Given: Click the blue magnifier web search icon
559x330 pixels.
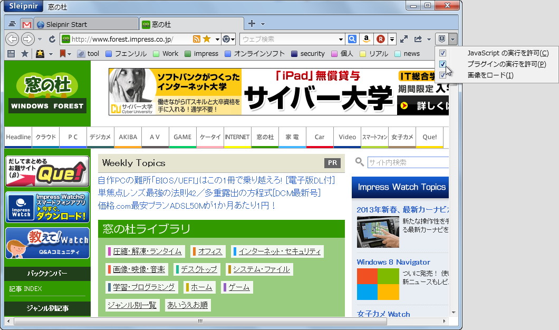Looking at the screenshot, I should 352,38.
